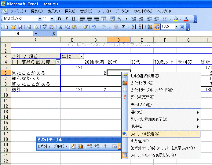Open the 100% zoom dropdown
212x165 pixels.
176,27
